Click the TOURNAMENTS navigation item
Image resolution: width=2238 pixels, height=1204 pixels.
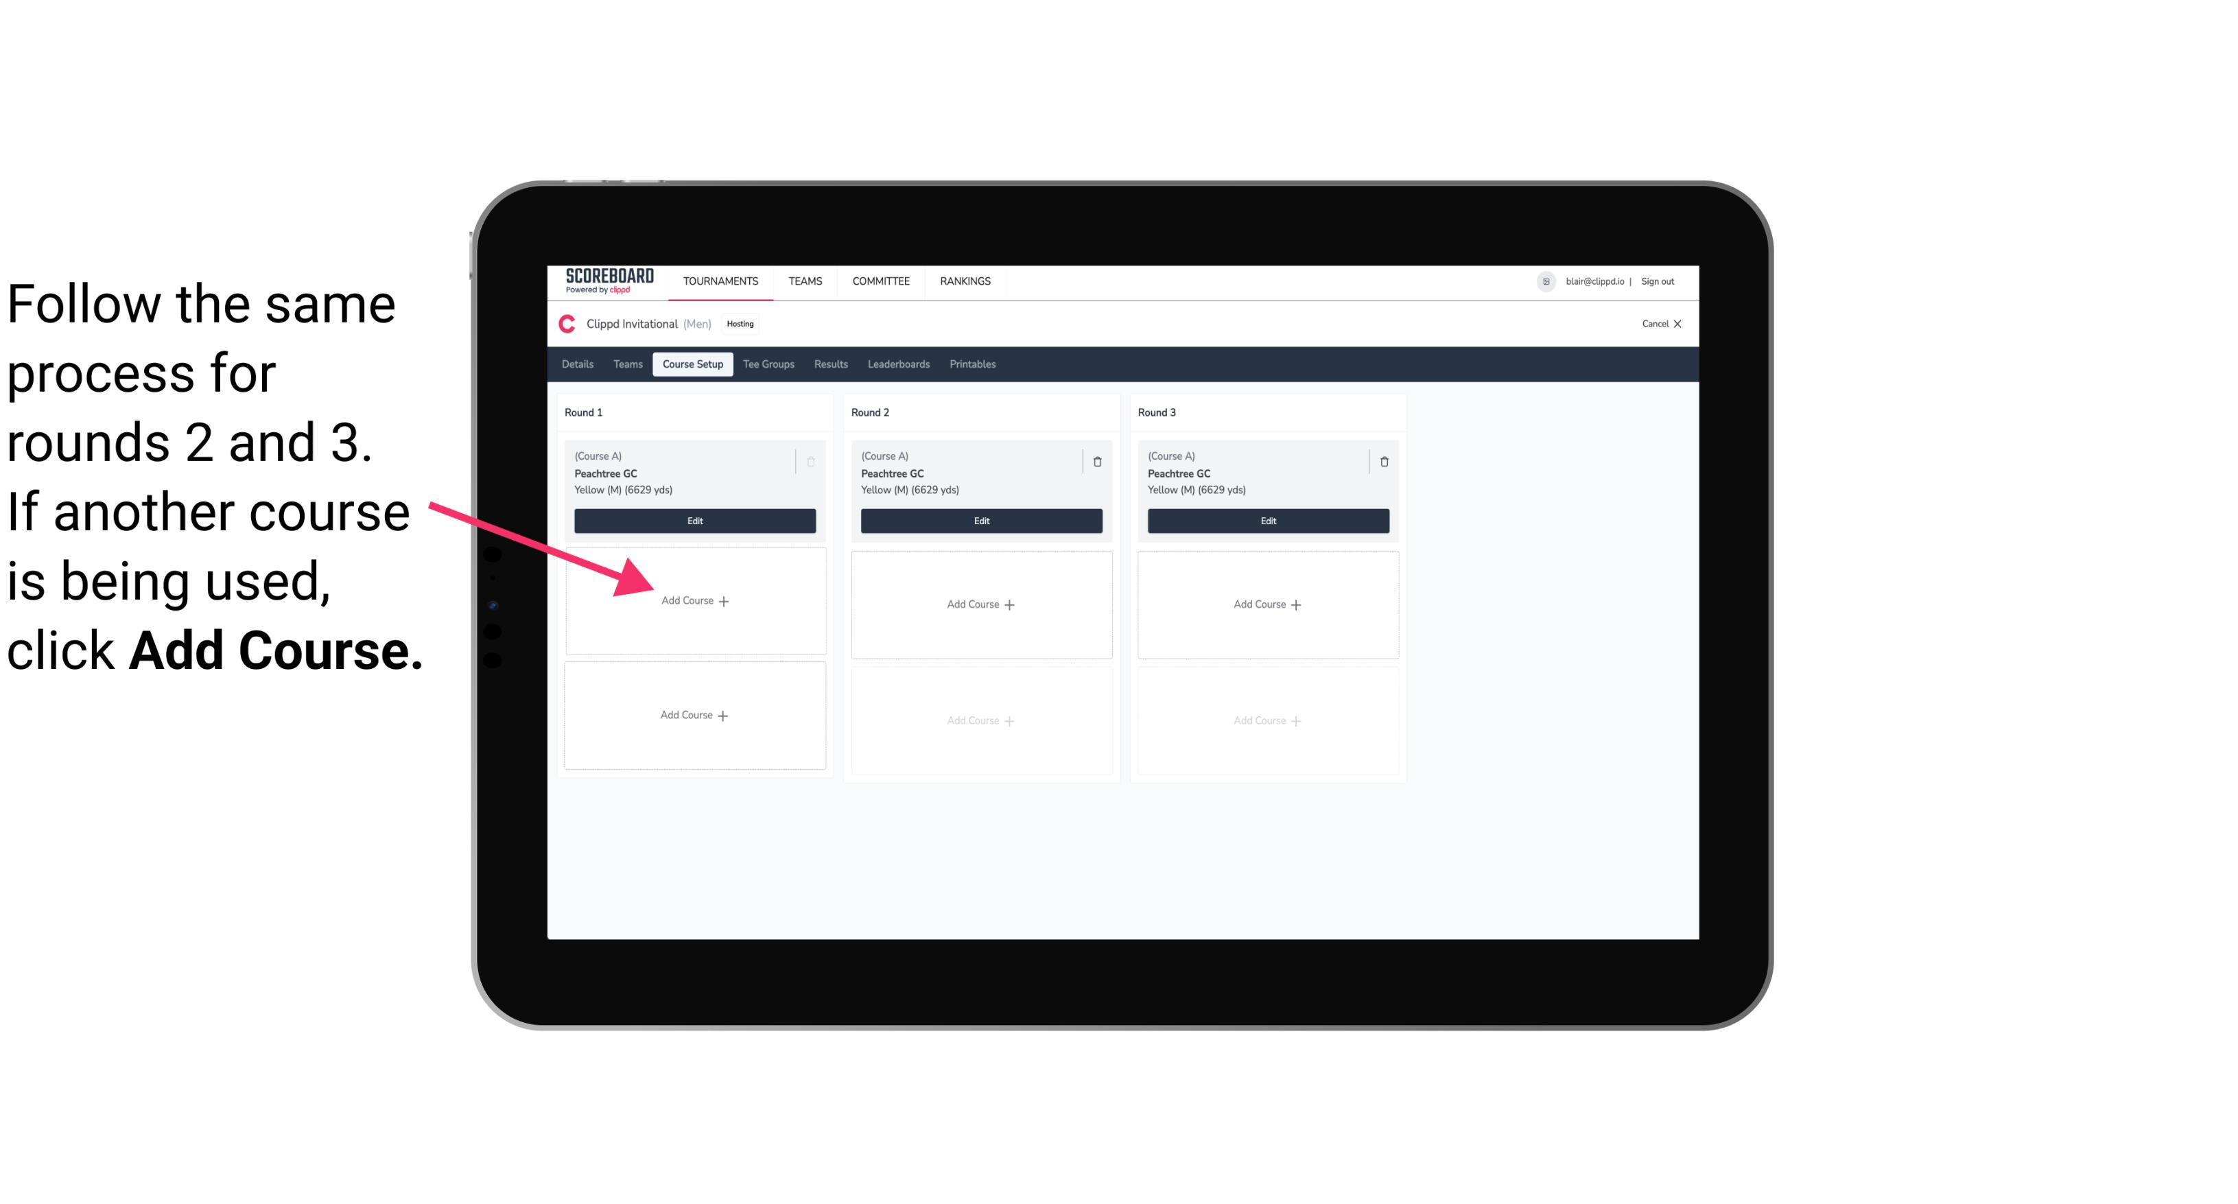722,280
